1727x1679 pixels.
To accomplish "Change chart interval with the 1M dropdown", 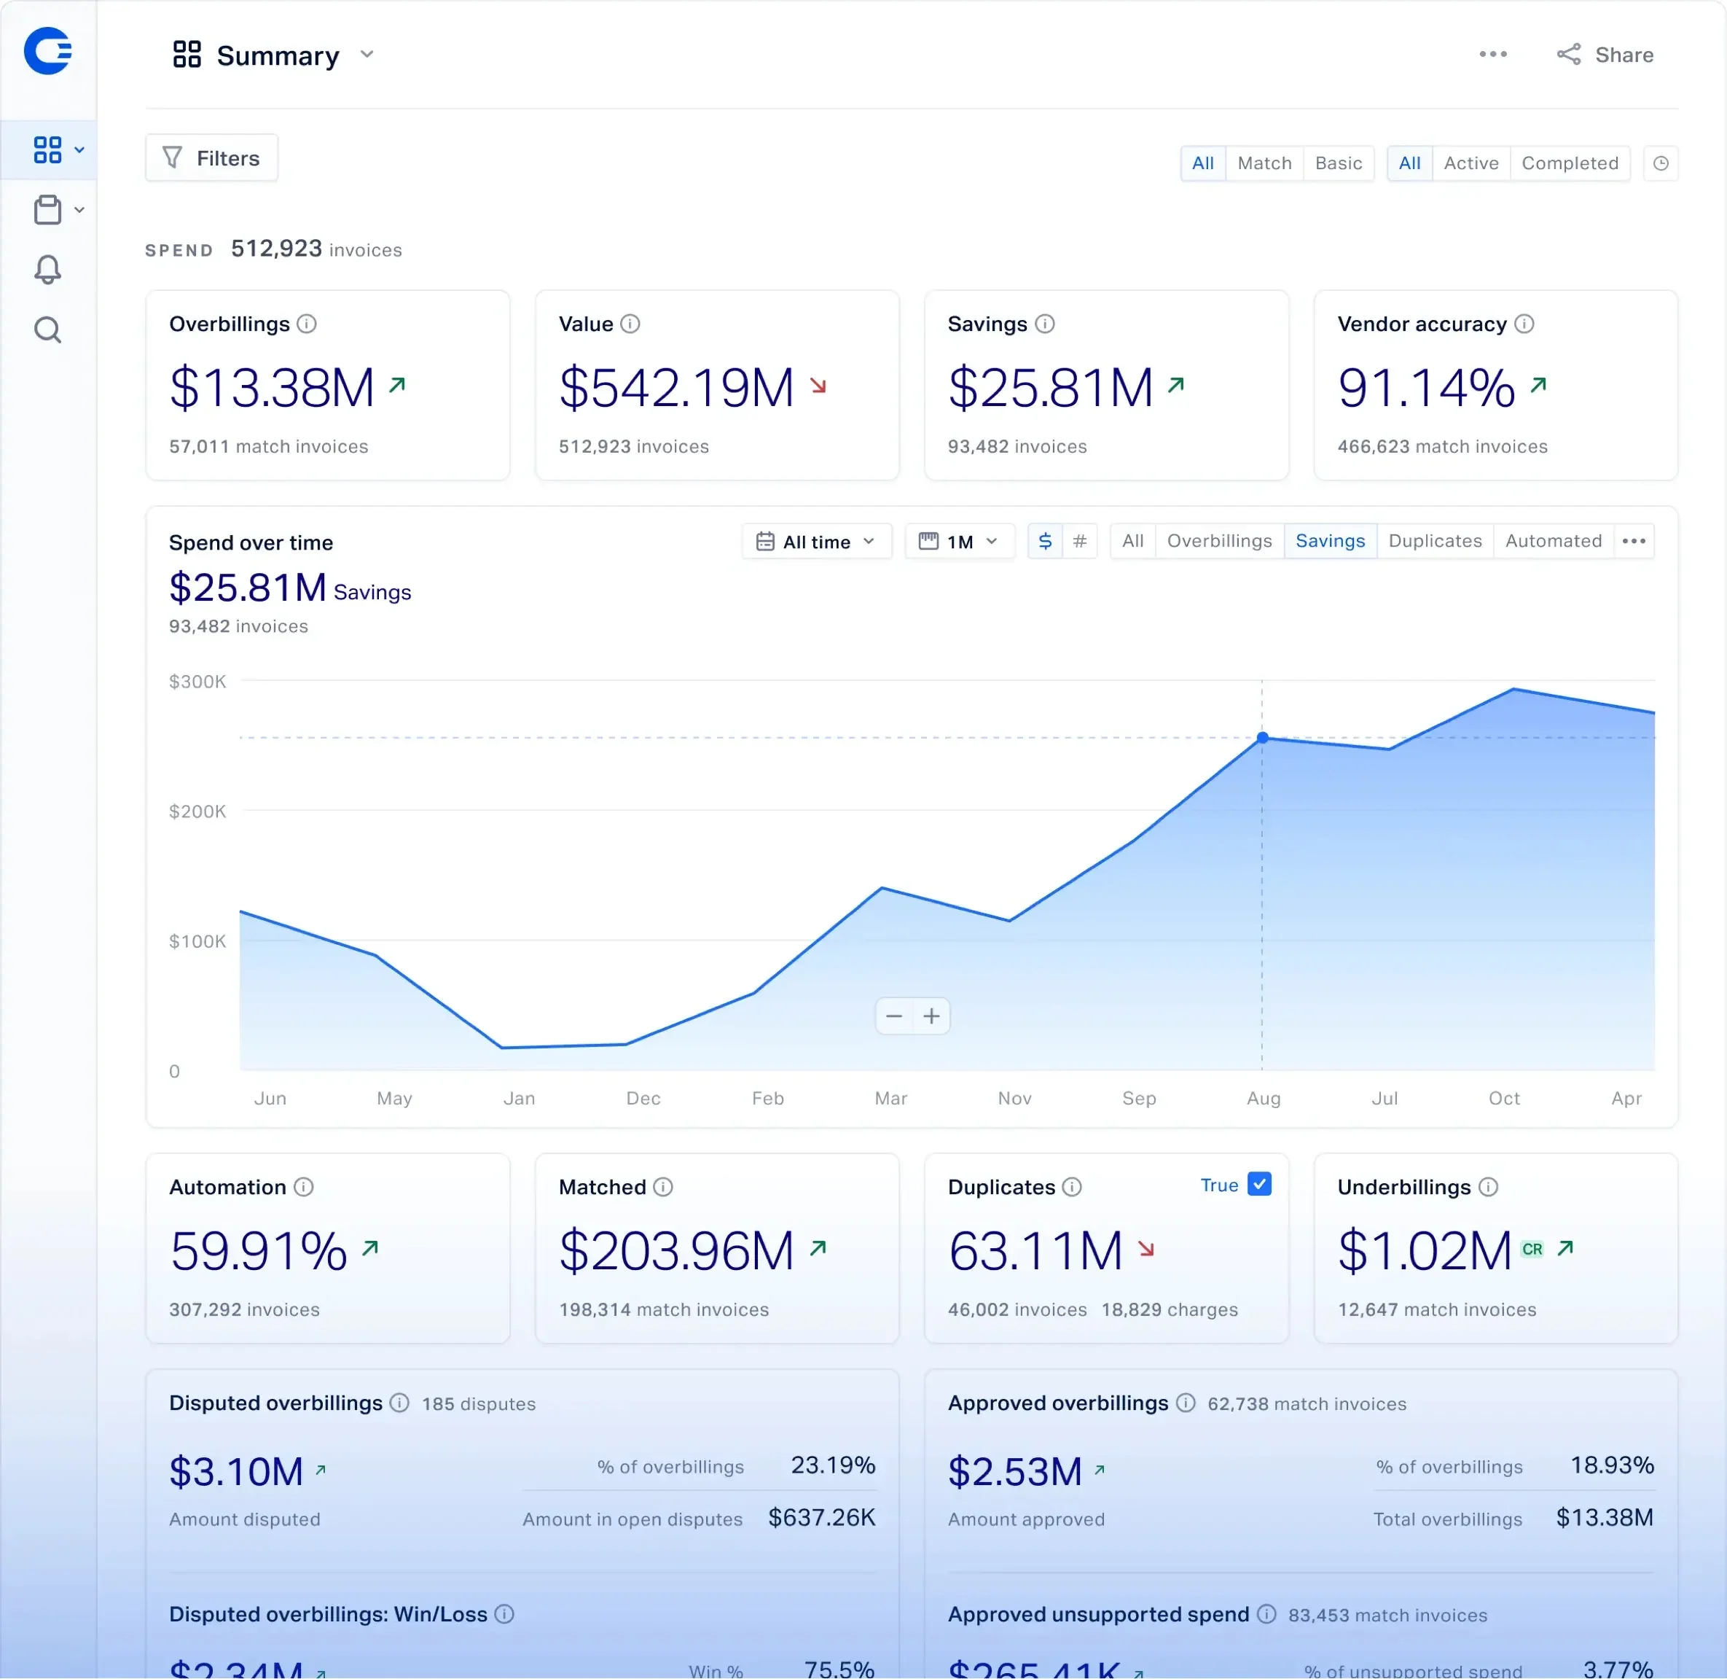I will (959, 540).
